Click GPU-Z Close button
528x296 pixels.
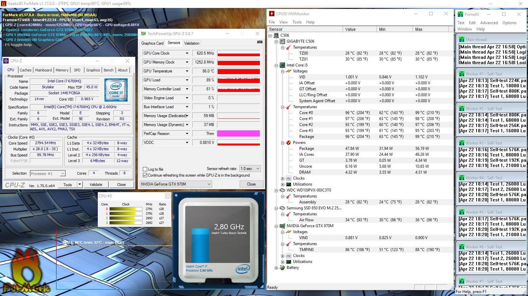coord(251,184)
